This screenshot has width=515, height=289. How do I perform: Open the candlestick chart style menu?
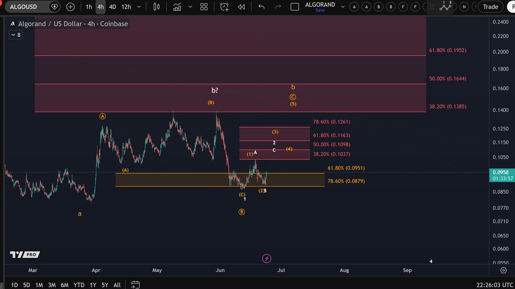click(x=156, y=7)
